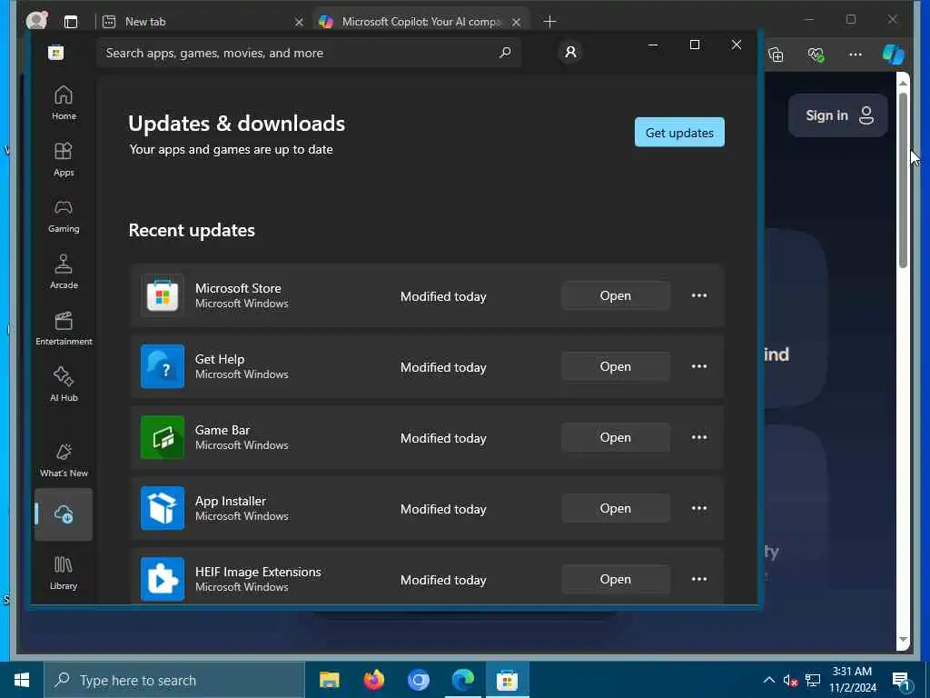Viewport: 930px width, 698px height.
Task: Open HEIF Image Extensions from its row
Action: click(x=616, y=579)
